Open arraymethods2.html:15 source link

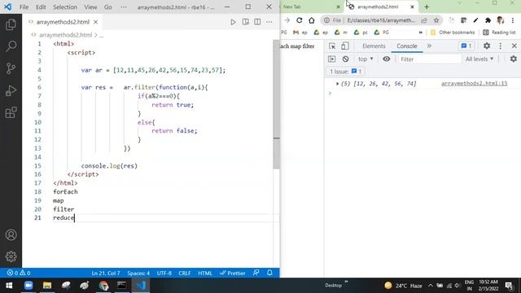(474, 83)
